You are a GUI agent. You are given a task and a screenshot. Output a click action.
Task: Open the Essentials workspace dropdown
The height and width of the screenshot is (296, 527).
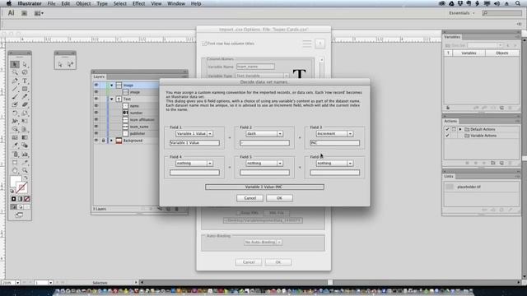point(462,13)
